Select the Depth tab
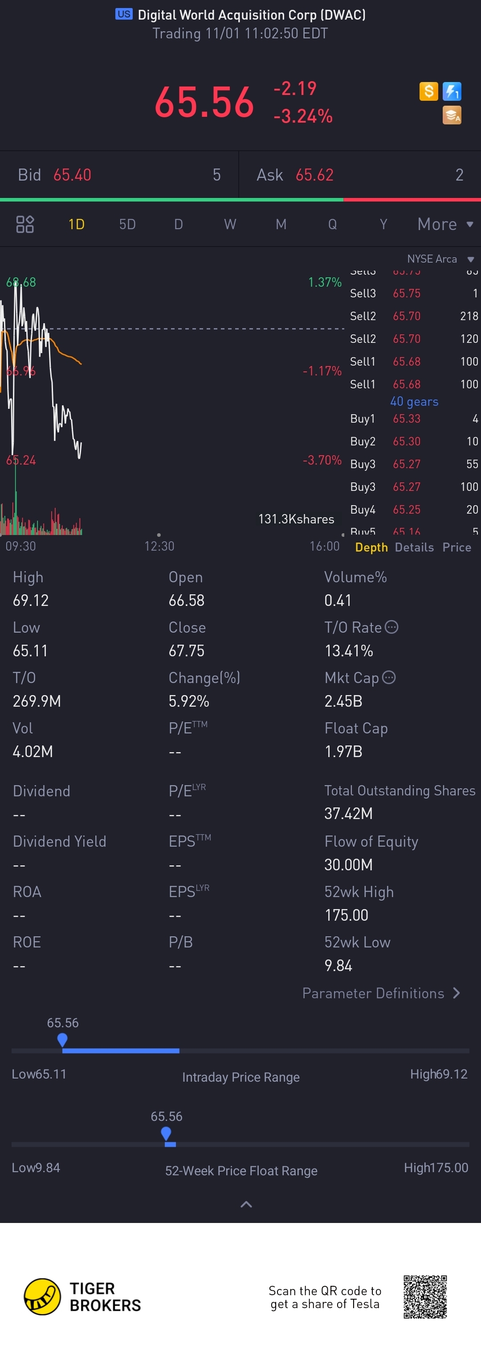This screenshot has height=1371, width=481. [371, 547]
